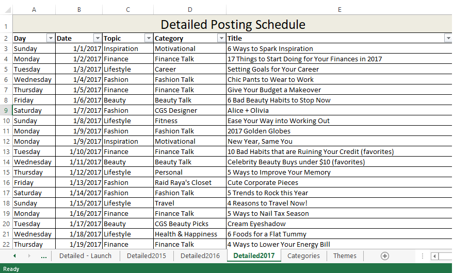Select the date cell 1/10/2017
The height and width of the screenshot is (273, 453).
pyautogui.click(x=79, y=151)
